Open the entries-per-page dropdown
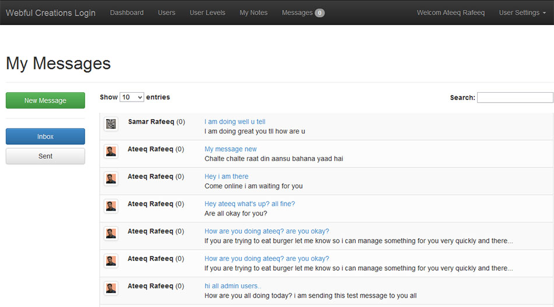This screenshot has width=554, height=307. tap(132, 97)
